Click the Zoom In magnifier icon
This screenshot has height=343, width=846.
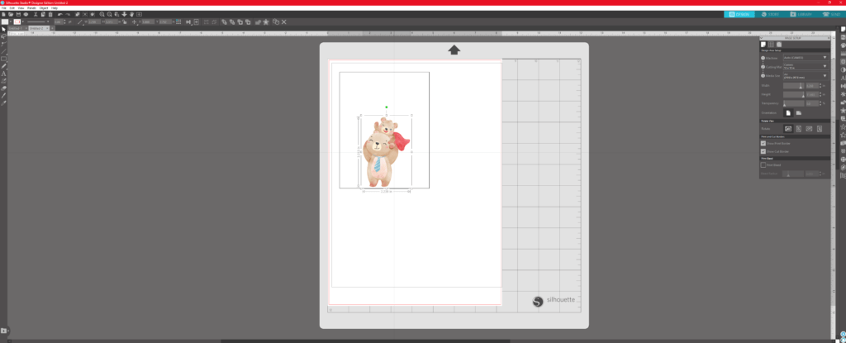coord(100,14)
